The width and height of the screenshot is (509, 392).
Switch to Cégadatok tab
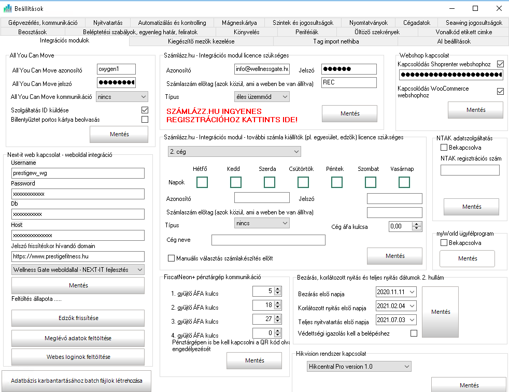(x=417, y=23)
